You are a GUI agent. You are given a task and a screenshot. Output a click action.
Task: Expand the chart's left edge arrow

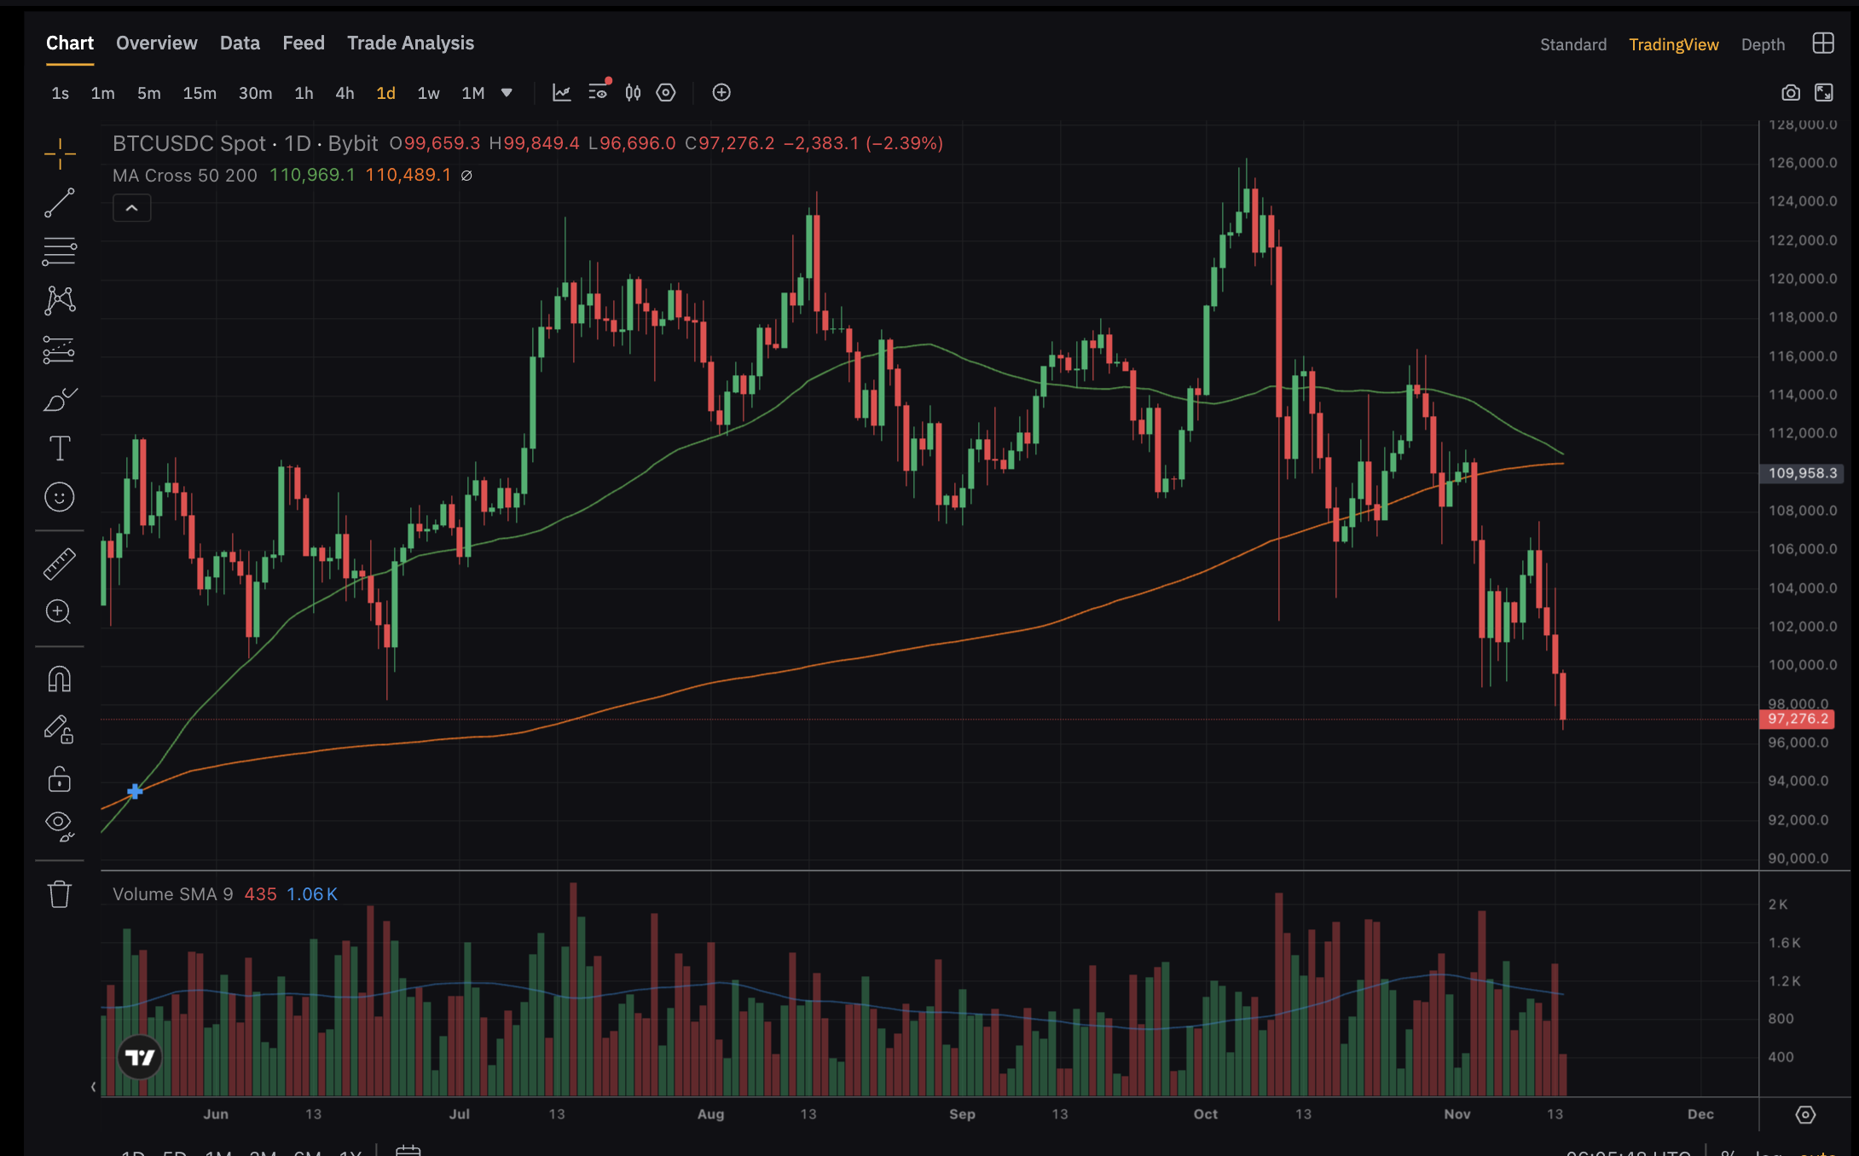tap(93, 1086)
